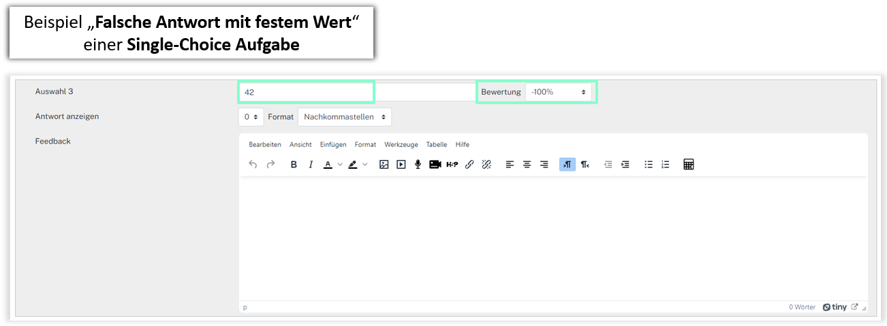Click the microphone audio record icon
Image resolution: width=887 pixels, height=326 pixels.
pyautogui.click(x=418, y=165)
